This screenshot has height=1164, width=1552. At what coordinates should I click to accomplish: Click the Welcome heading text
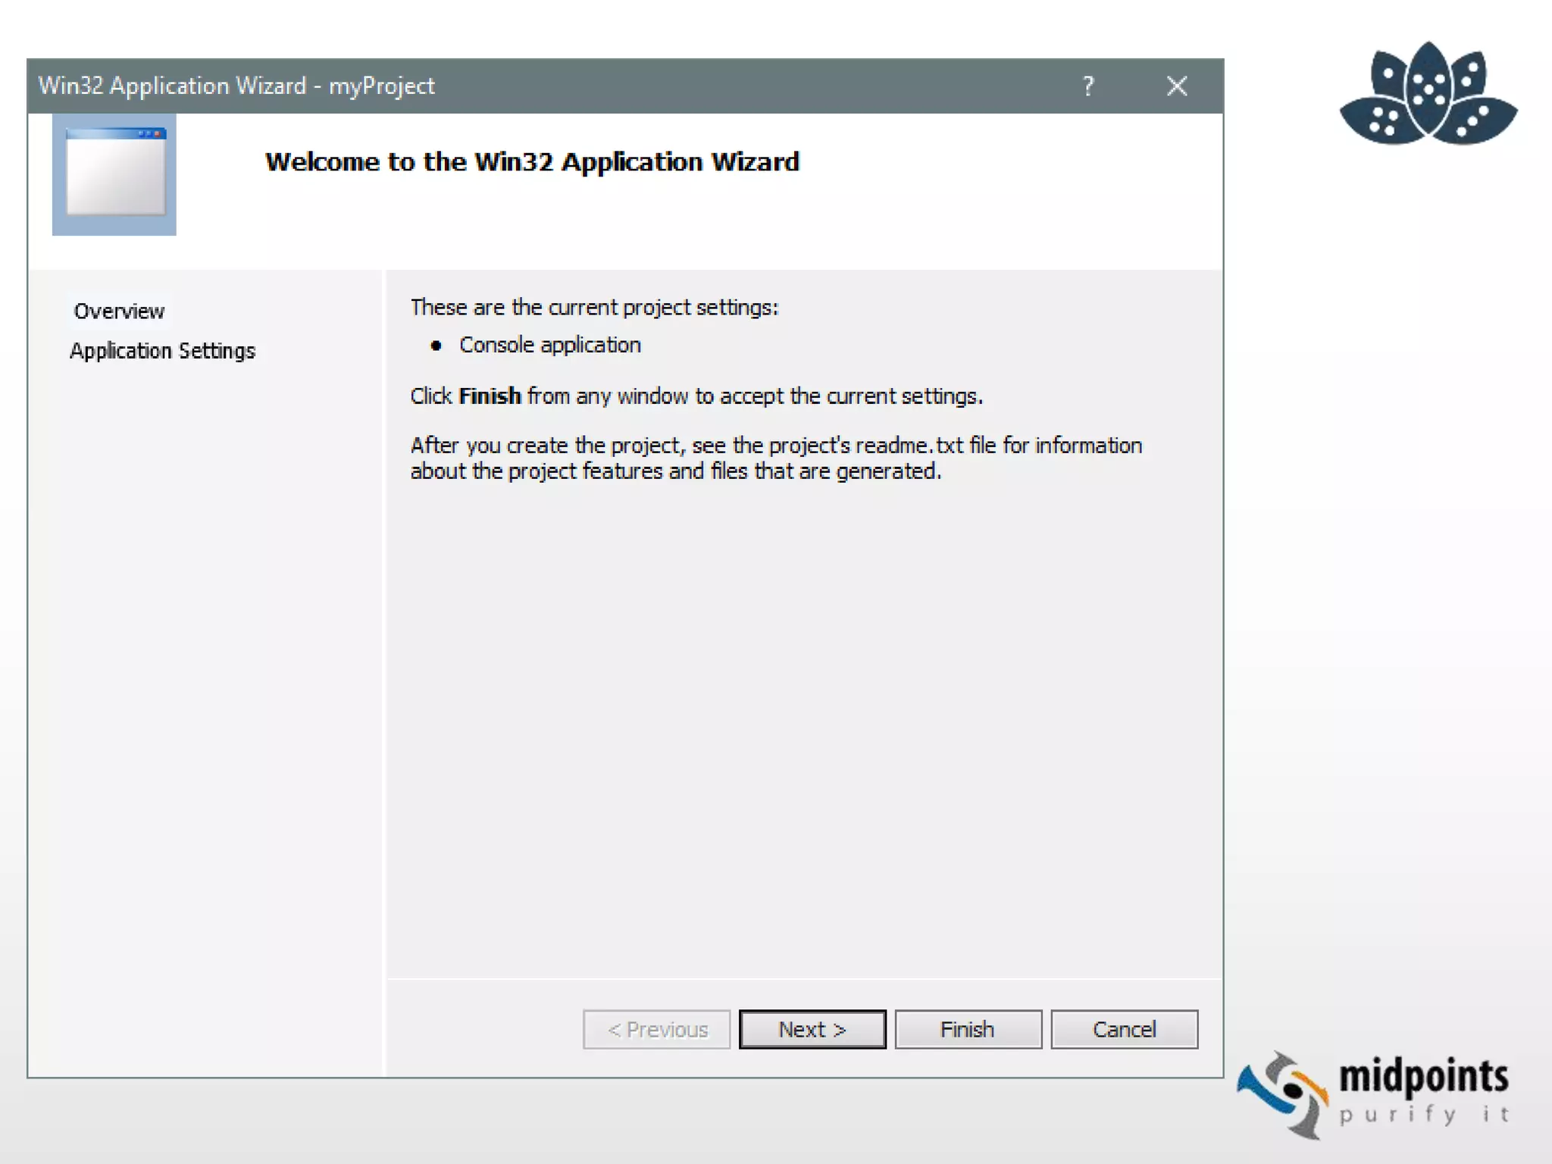[532, 161]
